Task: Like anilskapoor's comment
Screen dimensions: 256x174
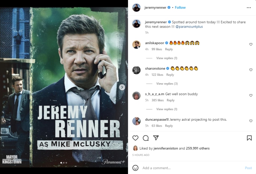Action: coord(251,45)
